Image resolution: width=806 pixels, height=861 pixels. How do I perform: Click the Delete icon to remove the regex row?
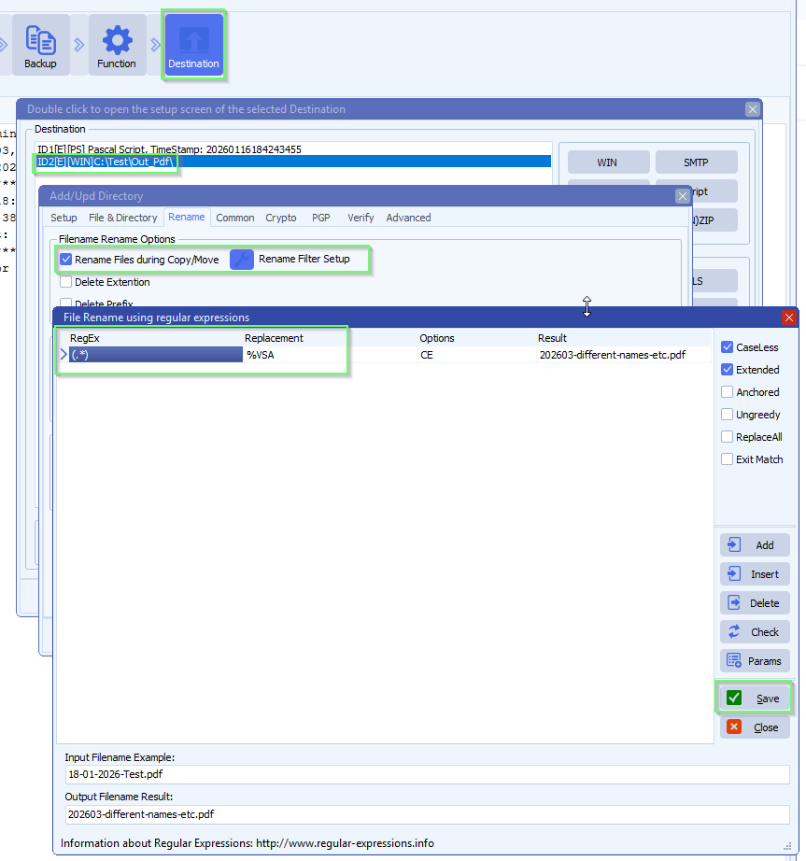point(754,602)
